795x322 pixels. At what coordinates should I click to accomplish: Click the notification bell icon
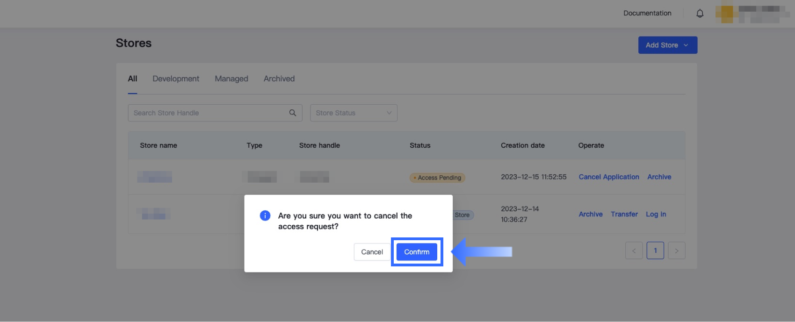tap(700, 14)
